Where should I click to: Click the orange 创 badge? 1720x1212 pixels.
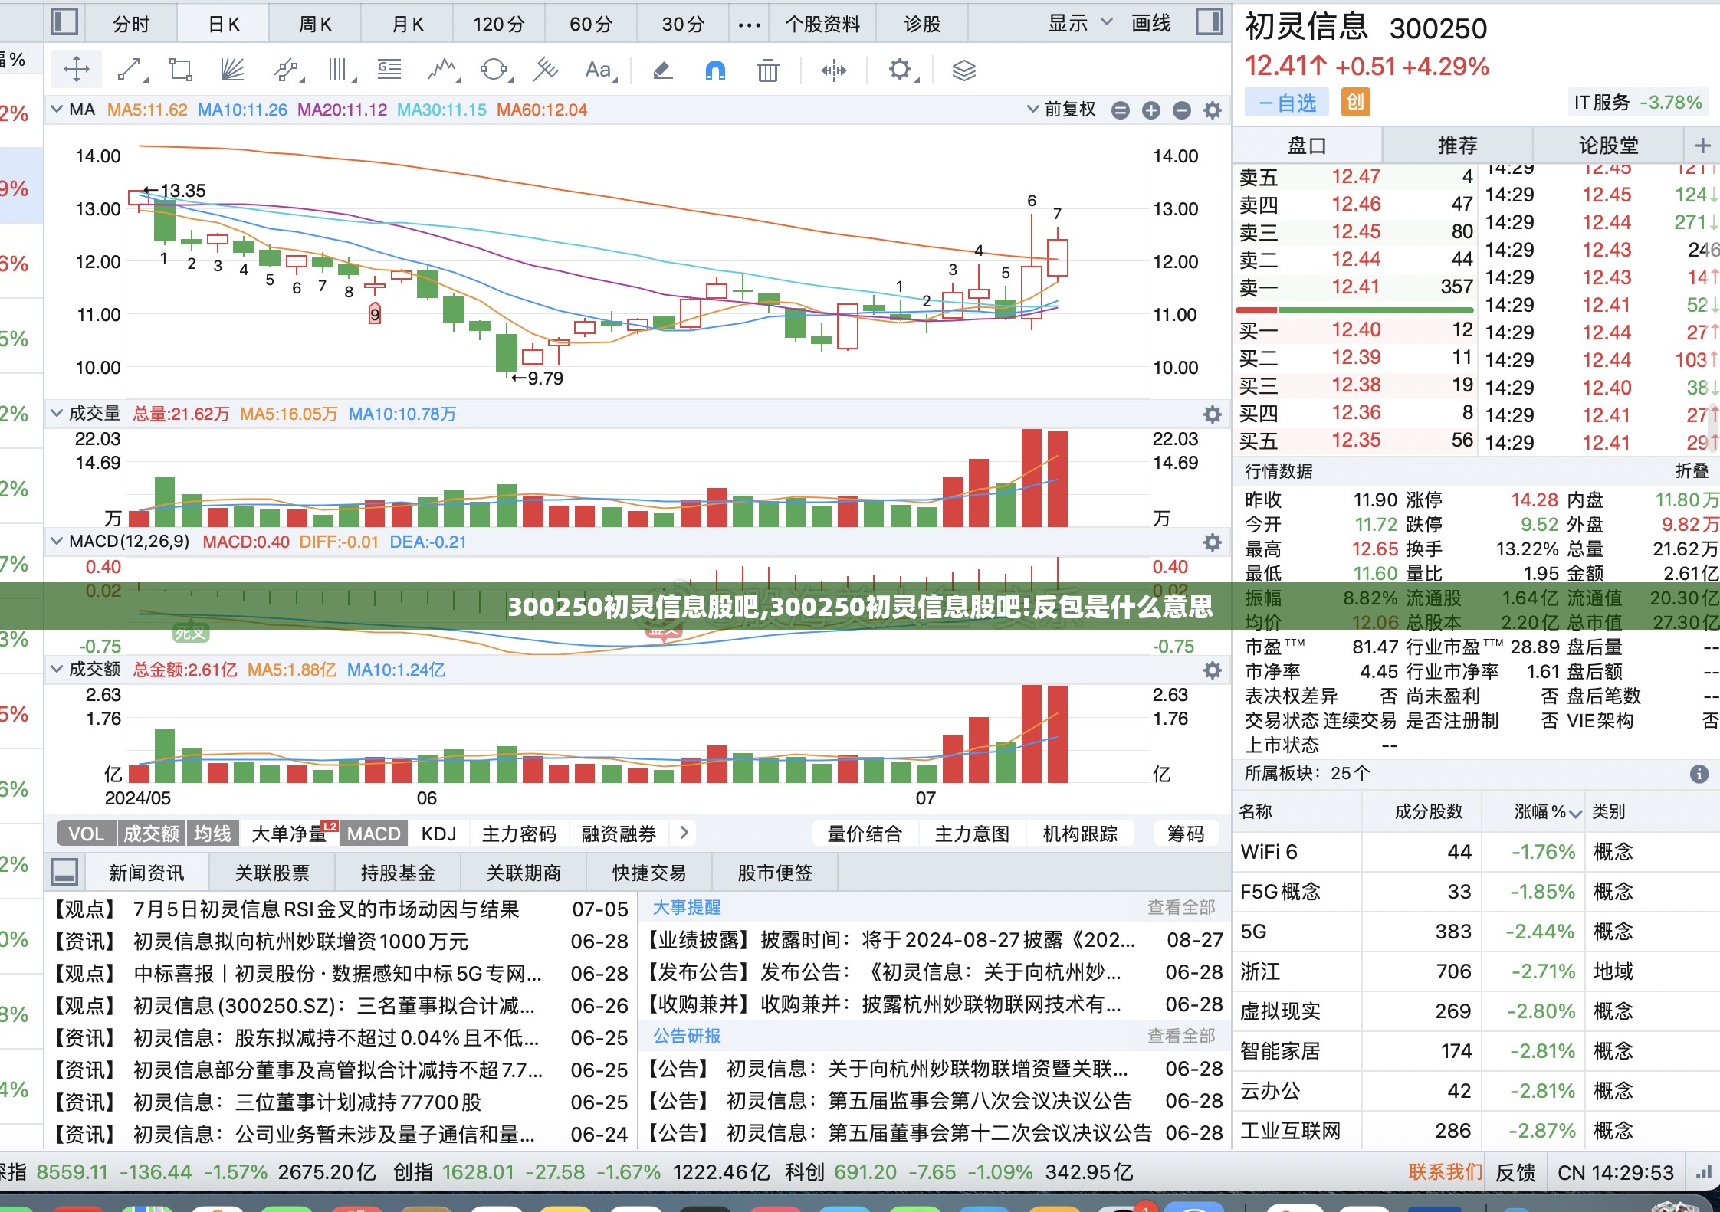click(1355, 102)
